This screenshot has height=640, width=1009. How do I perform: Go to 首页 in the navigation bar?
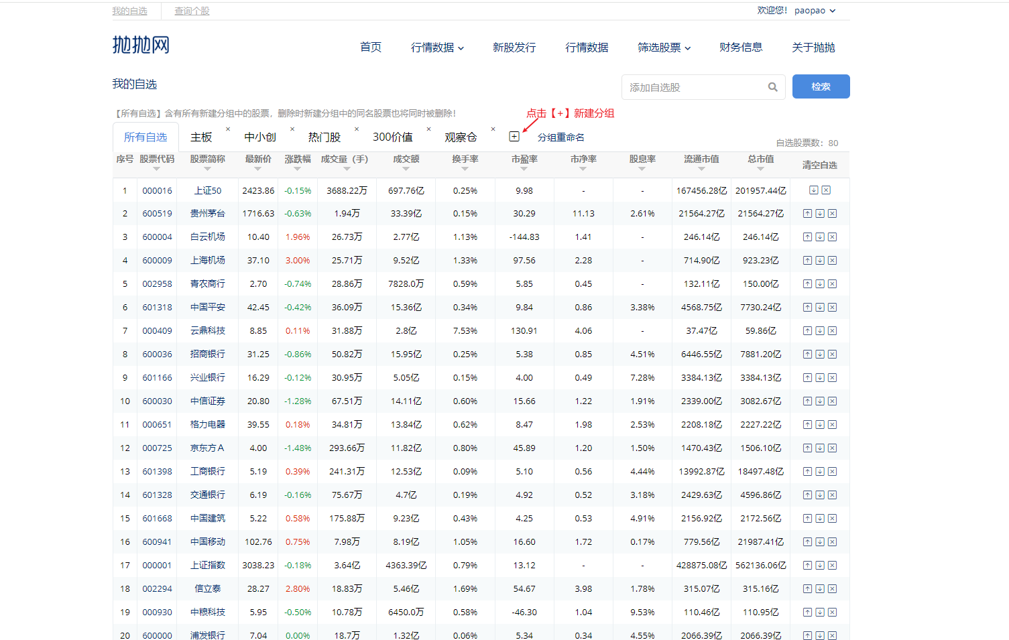371,47
